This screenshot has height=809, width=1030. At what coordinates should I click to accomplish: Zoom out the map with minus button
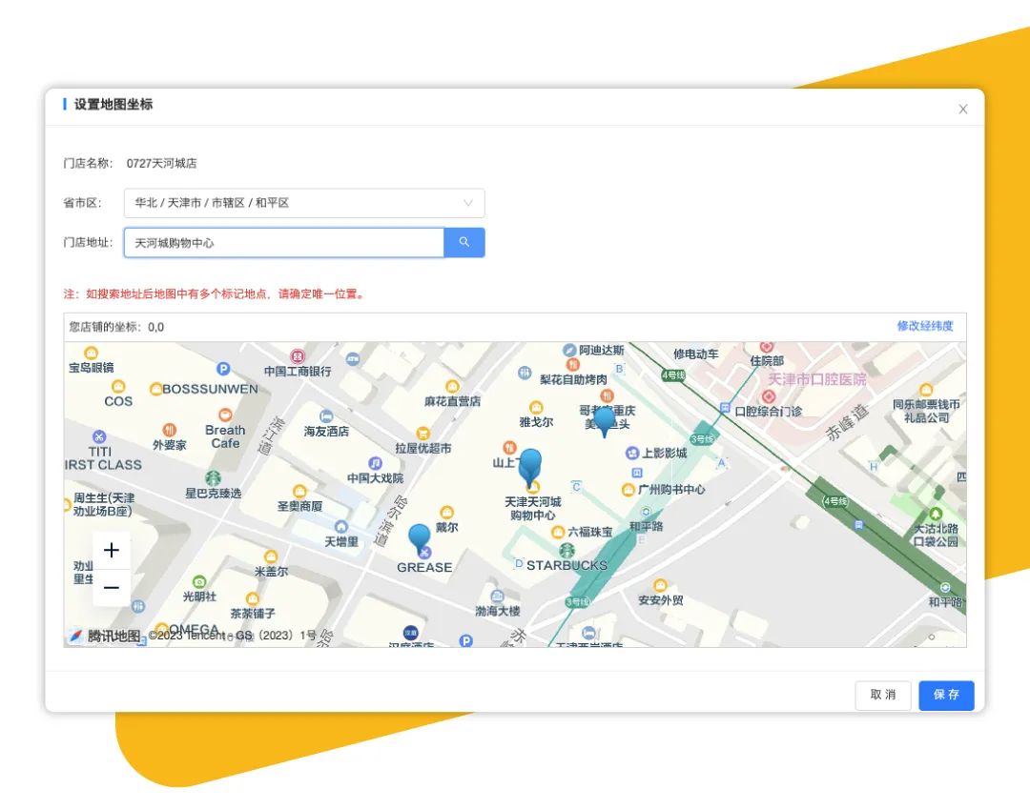[112, 587]
